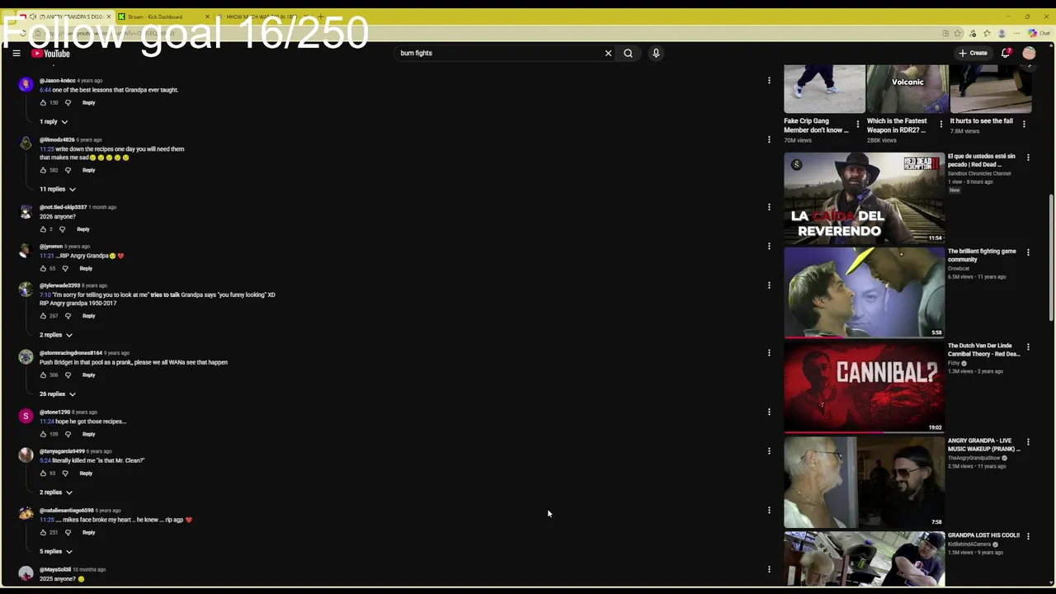Open the 'La Caida del Reverendo' thumbnail
The image size is (1056, 594).
point(865,198)
